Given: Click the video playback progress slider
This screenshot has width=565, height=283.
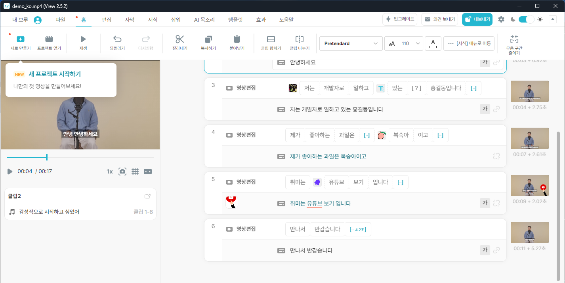Looking at the screenshot, I should pos(80,157).
